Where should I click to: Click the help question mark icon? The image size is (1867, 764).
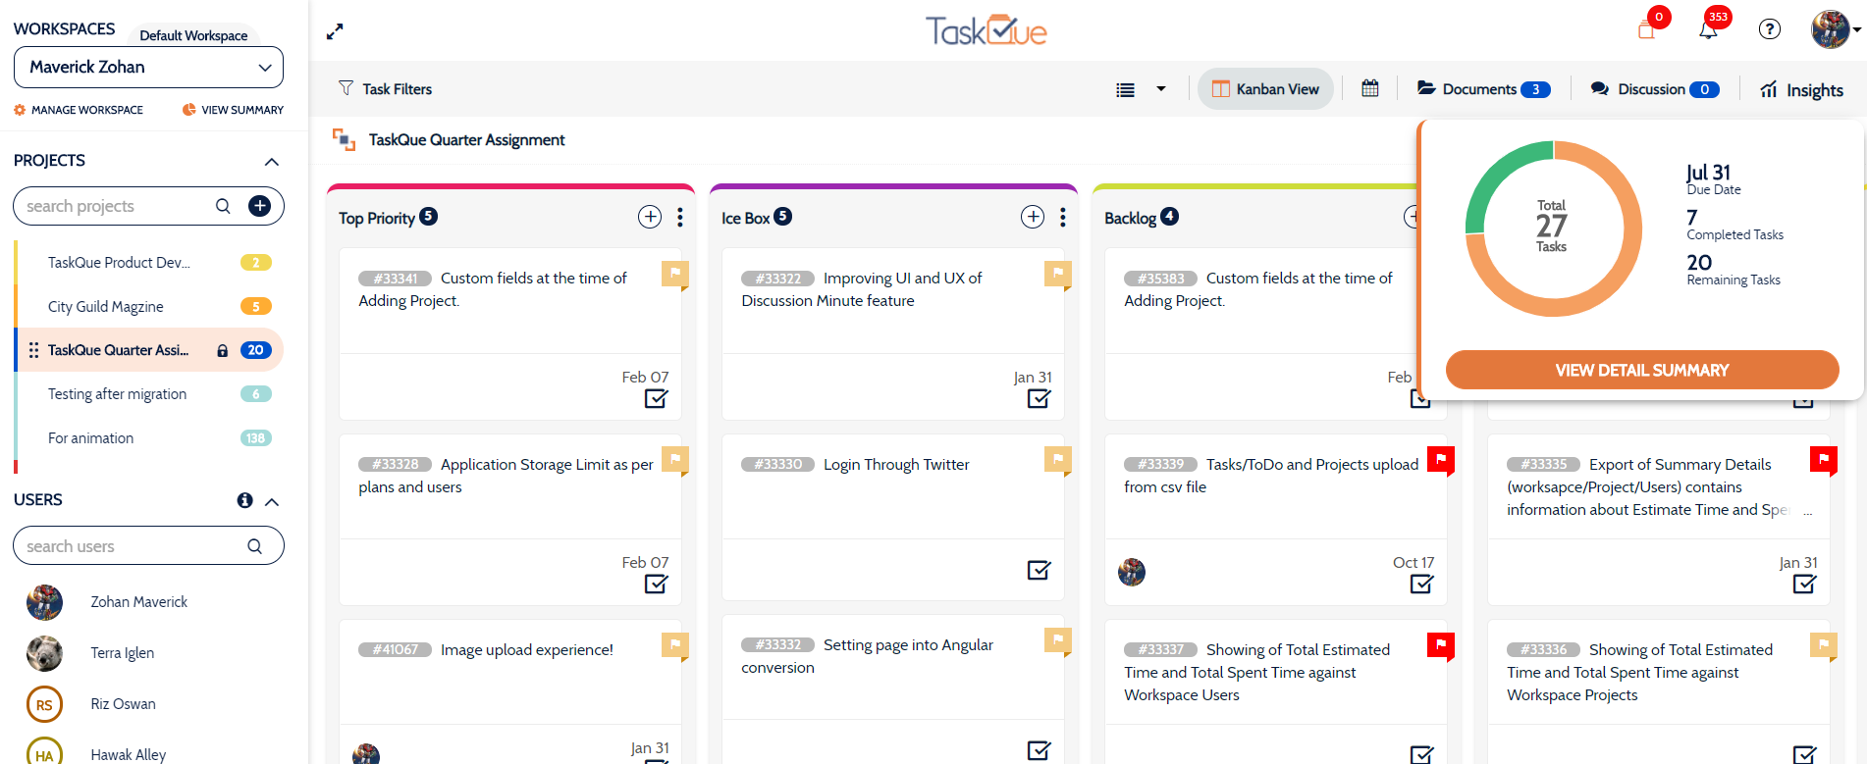point(1769,29)
